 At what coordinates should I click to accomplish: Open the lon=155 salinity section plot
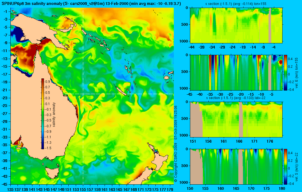click(x=236, y=26)
